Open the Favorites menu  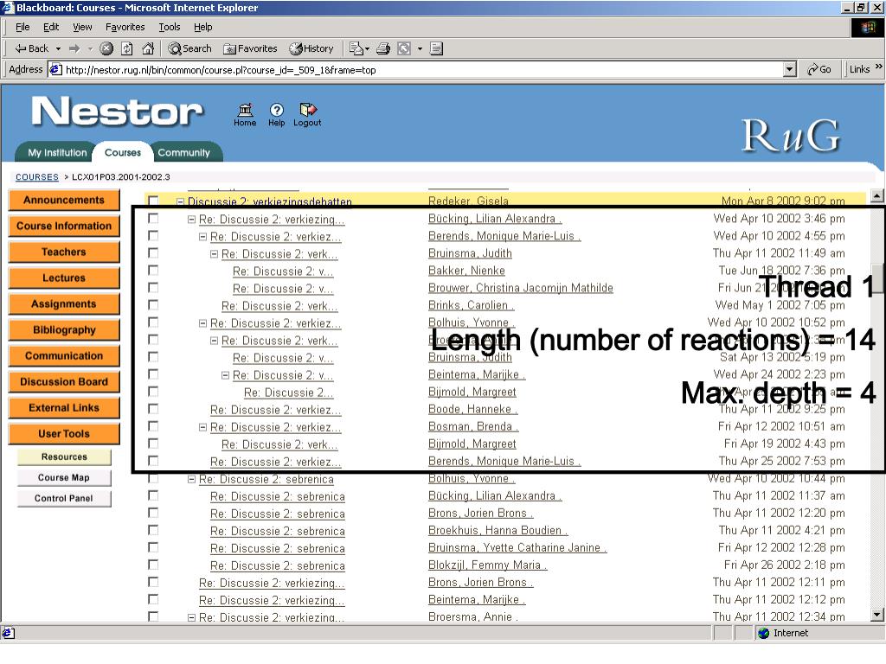[125, 27]
